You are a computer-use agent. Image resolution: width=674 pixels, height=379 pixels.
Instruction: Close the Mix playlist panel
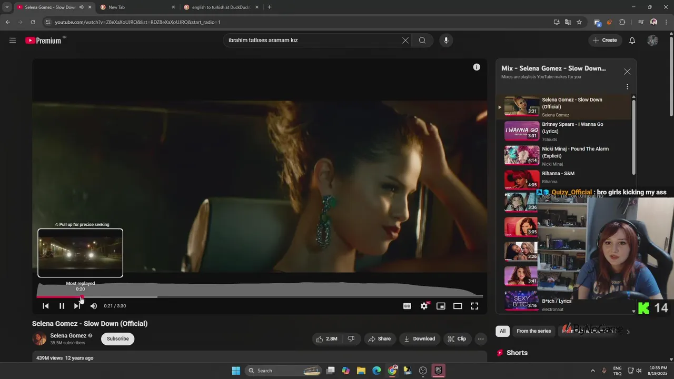click(x=627, y=72)
